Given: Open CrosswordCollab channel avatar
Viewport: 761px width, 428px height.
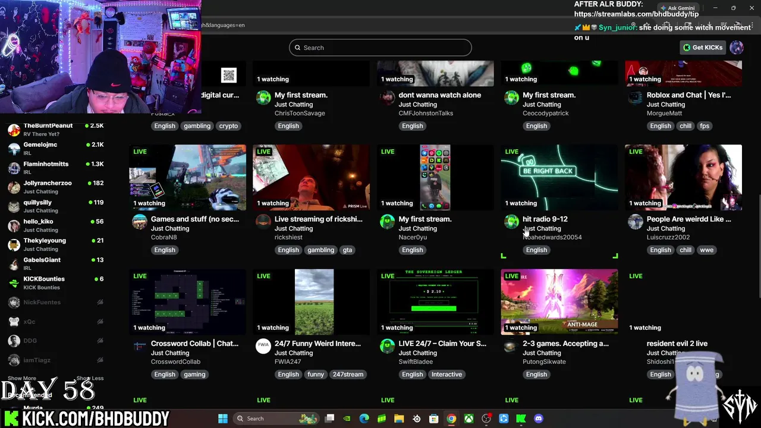Looking at the screenshot, I should 139,347.
